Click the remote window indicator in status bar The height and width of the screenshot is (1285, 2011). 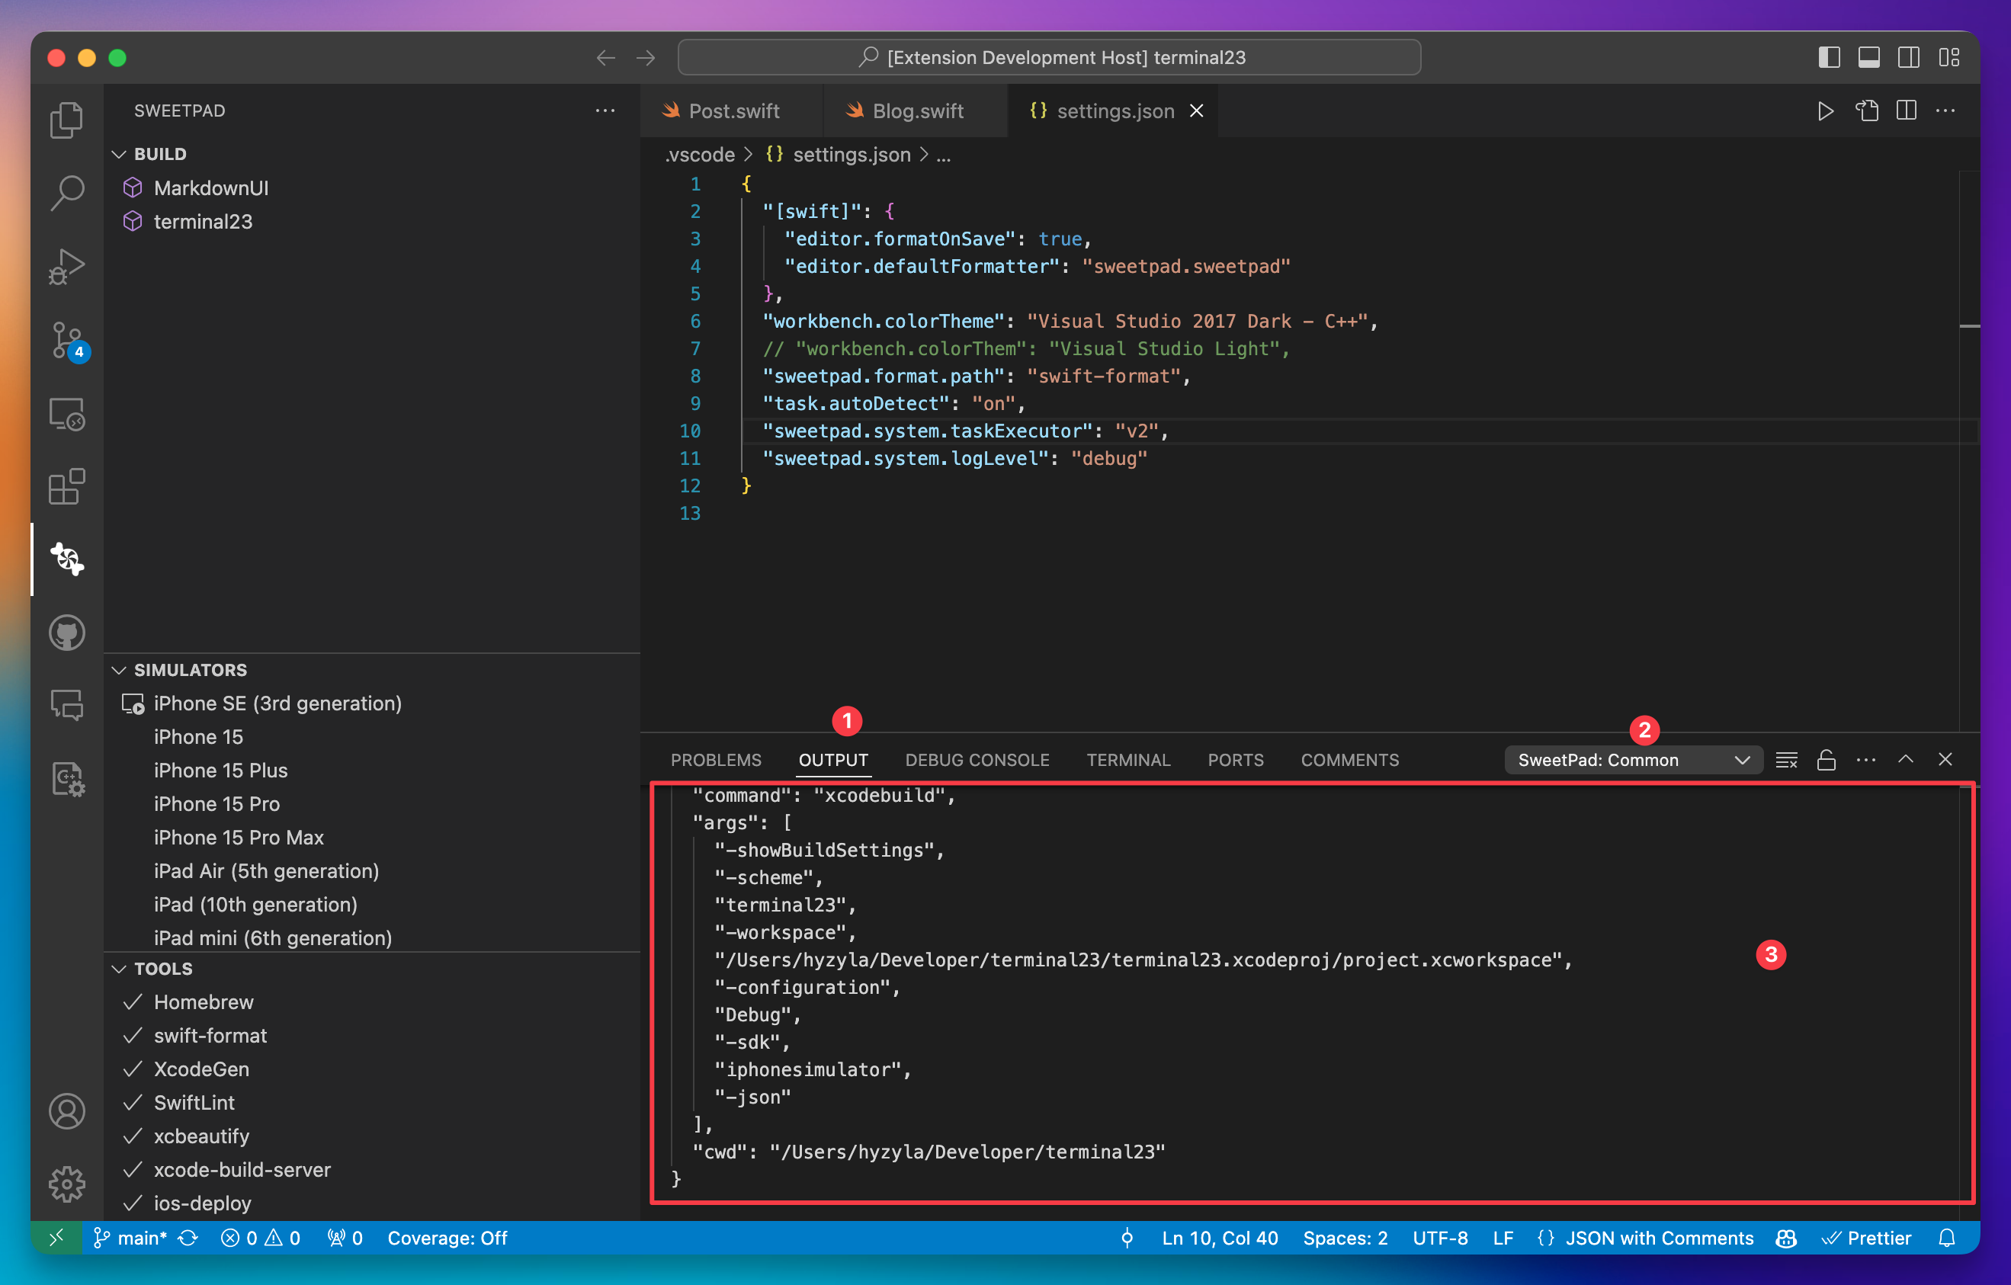pos(56,1239)
